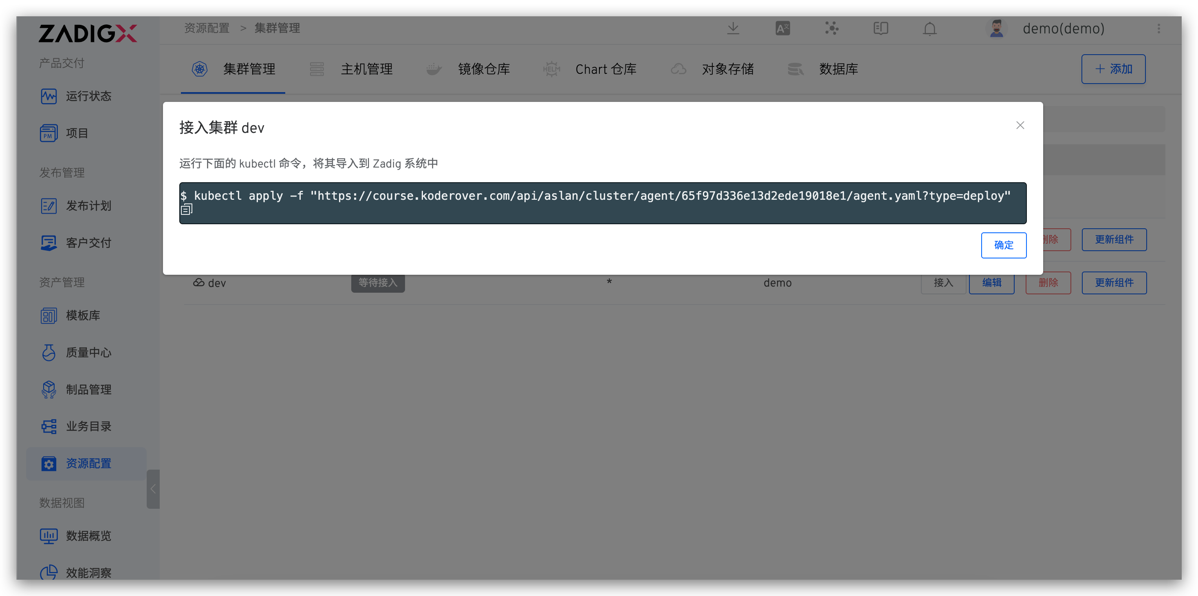Open the documentation icon in top bar
The width and height of the screenshot is (1198, 596).
881,29
